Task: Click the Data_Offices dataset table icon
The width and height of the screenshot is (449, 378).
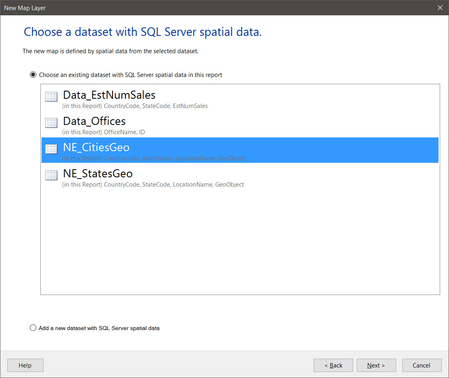Action: point(51,123)
